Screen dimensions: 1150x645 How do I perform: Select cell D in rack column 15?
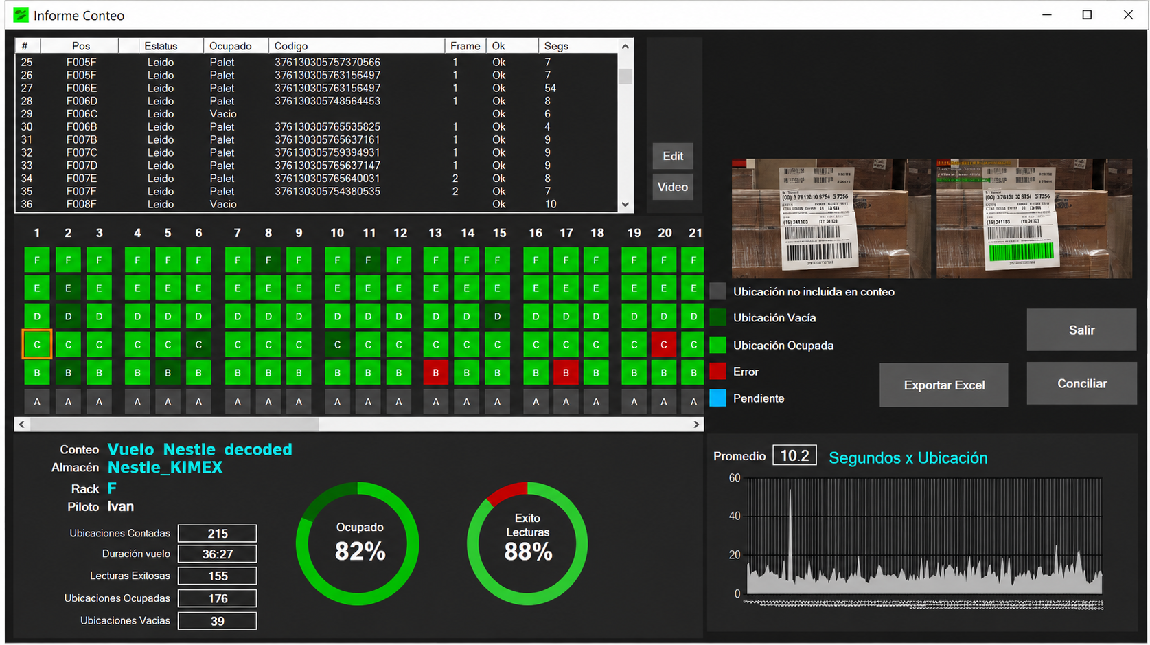(497, 316)
